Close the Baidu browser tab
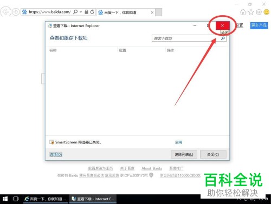Image resolution: width=271 pixels, height=204 pixels. pos(152,12)
